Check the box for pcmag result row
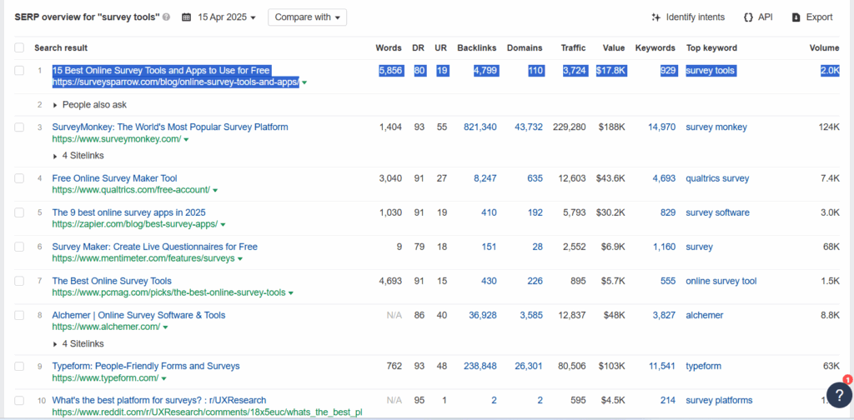Screen dimensions: 854x420 20,281
